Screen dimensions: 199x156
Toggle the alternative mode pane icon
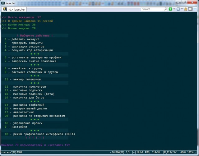[190, 9]
